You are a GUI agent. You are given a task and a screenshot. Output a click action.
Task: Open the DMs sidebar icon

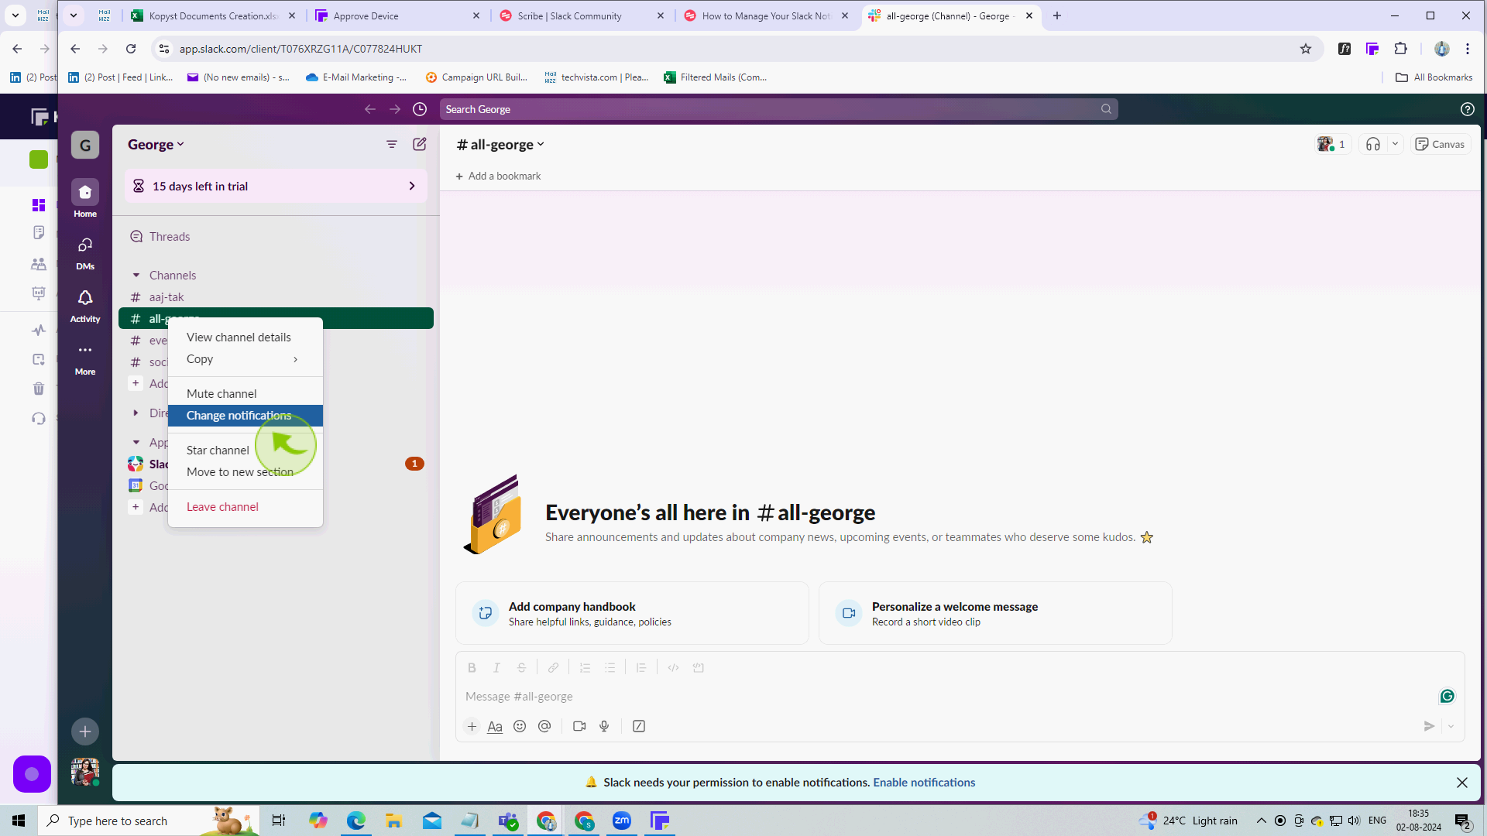click(85, 252)
